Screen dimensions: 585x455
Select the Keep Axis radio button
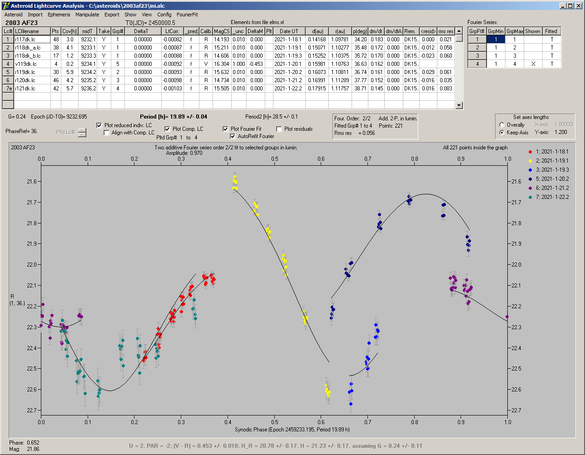(501, 133)
